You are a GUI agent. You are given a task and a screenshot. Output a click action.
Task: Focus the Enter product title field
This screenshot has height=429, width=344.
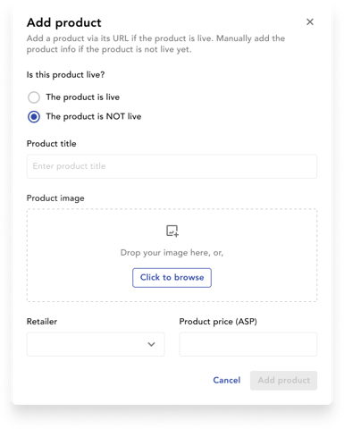point(172,166)
